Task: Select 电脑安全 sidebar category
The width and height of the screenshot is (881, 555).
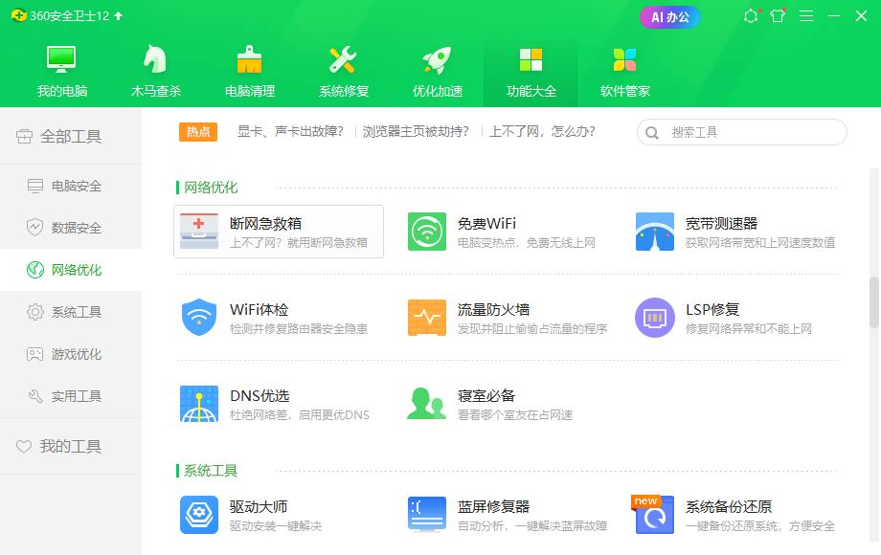Action: 71,186
